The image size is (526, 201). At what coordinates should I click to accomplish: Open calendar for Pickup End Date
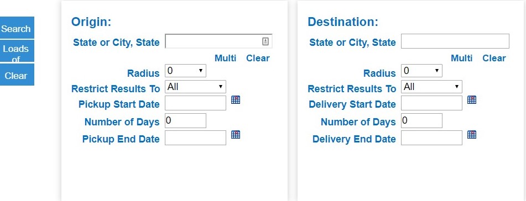pyautogui.click(x=236, y=134)
